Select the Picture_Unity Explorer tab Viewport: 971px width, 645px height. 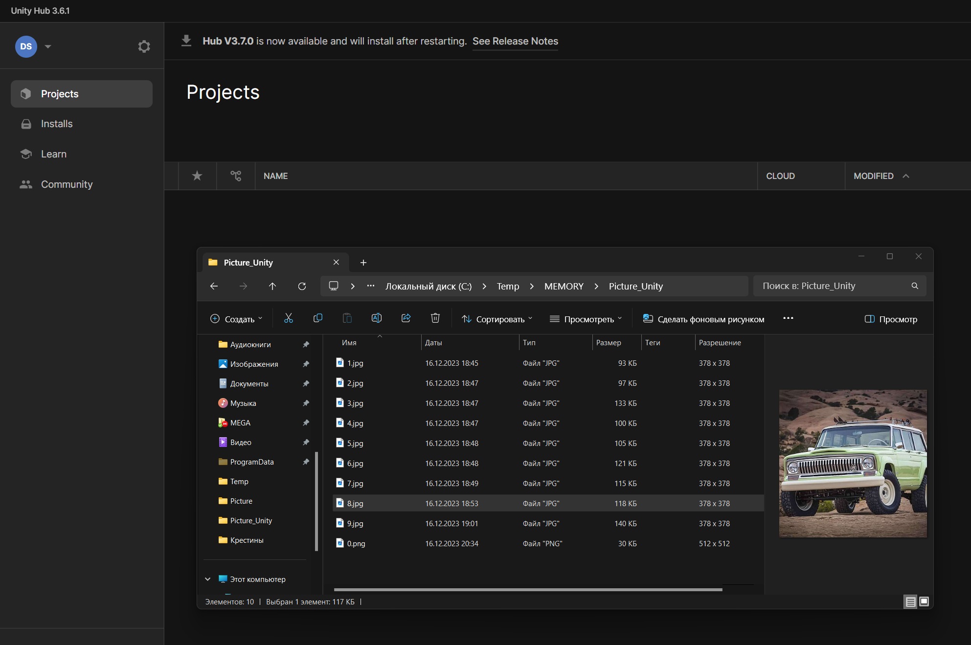click(x=275, y=262)
